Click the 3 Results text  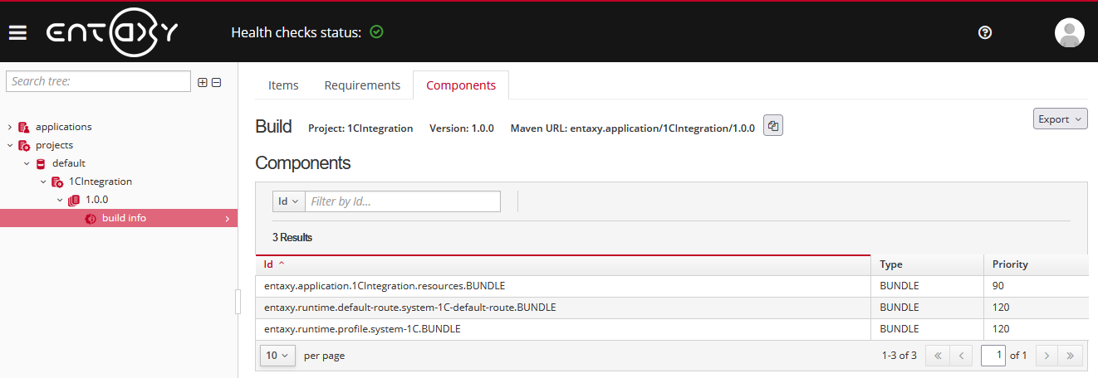tap(292, 238)
